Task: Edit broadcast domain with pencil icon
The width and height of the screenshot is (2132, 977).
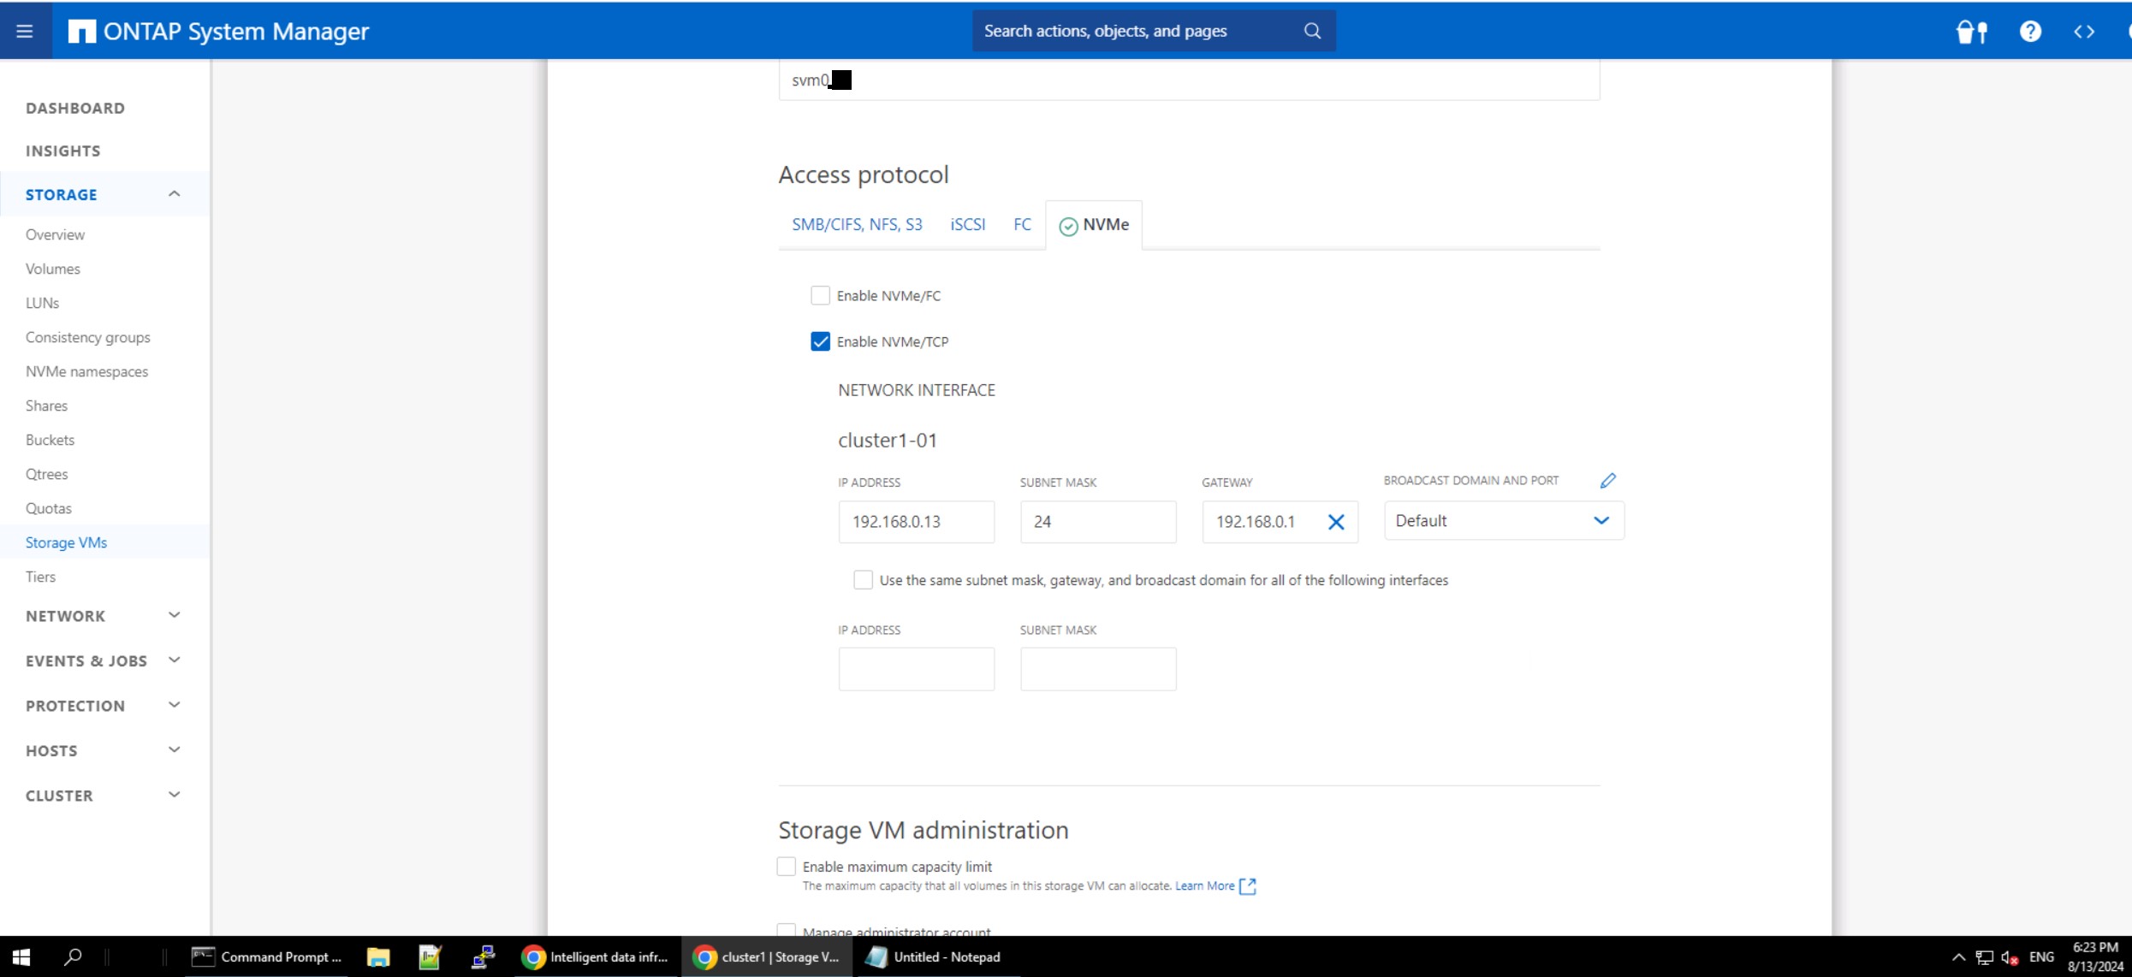Action: (x=1607, y=481)
